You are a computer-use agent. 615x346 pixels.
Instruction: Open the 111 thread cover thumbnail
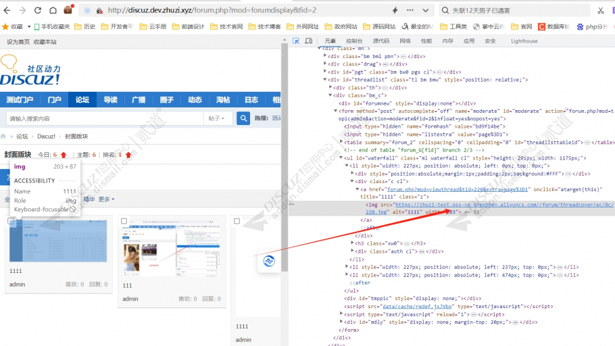172,251
